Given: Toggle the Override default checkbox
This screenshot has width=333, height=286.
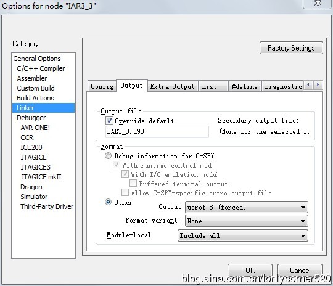Looking at the screenshot, I should pos(109,121).
